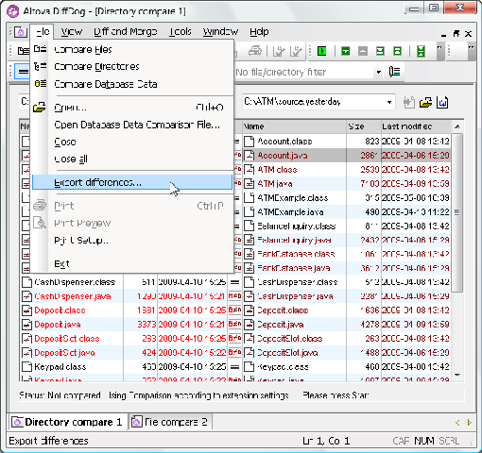Click the grayed previous difference icon
Screen dimensions: 482x453
363,51
